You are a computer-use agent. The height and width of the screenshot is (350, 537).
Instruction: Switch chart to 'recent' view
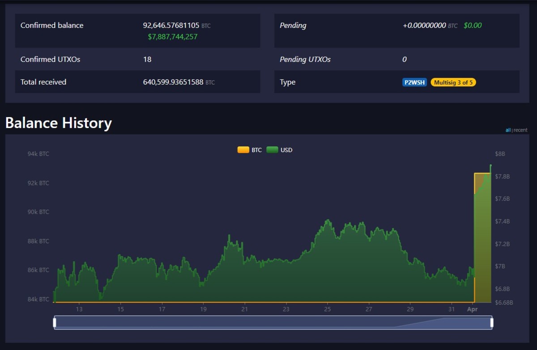[520, 130]
